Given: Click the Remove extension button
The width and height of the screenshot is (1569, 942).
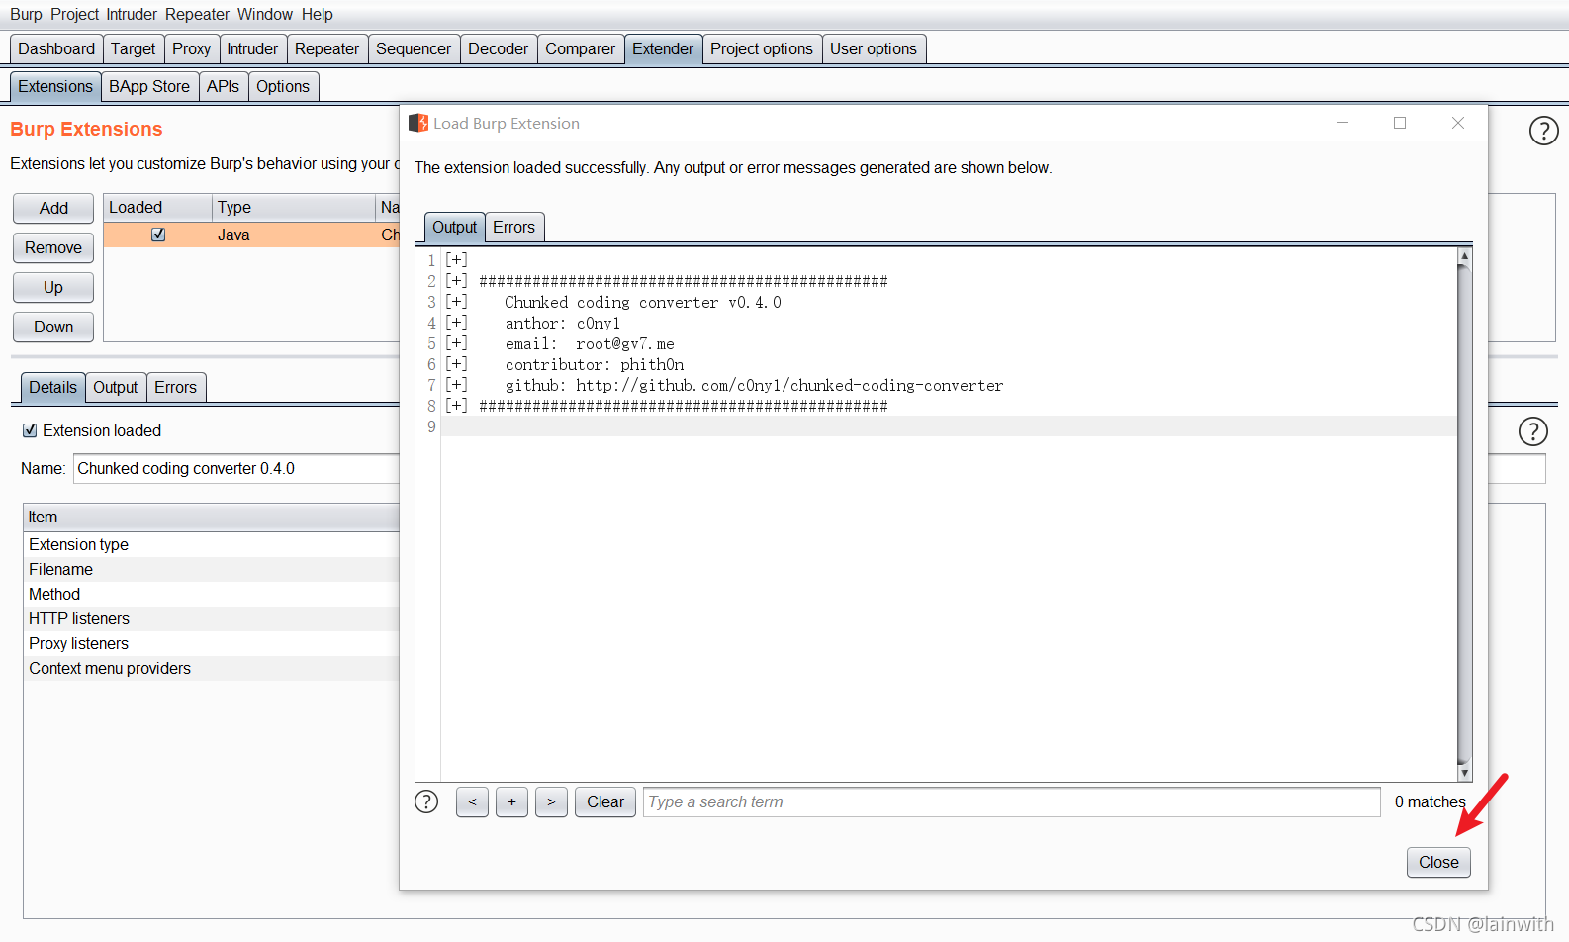Looking at the screenshot, I should (x=53, y=247).
